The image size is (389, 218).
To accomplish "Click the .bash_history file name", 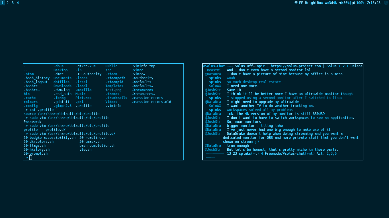I will coord(36,78).
